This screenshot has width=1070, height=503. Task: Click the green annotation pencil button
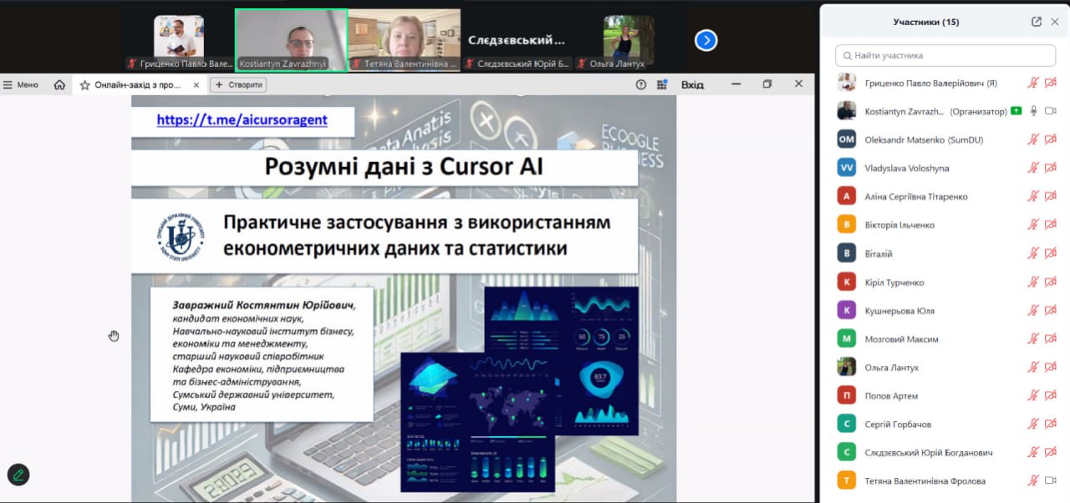(18, 475)
